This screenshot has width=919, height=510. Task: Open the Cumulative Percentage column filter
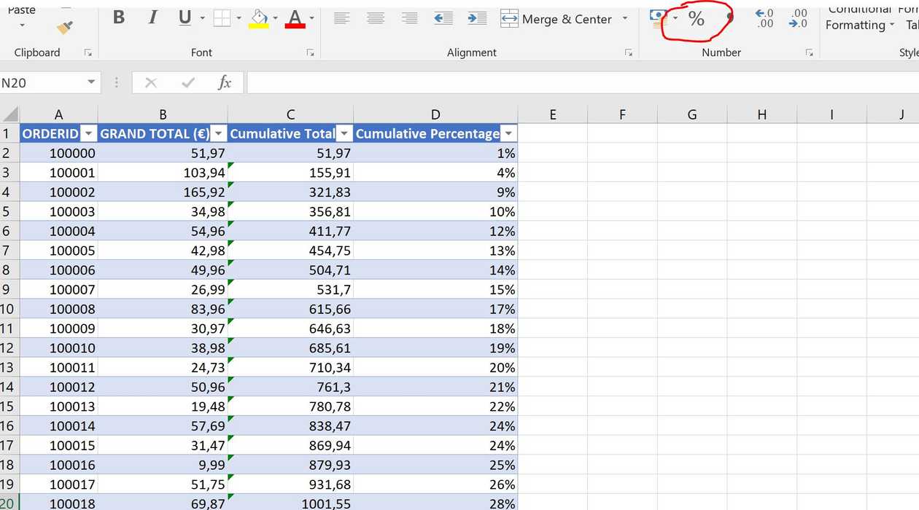pos(508,133)
